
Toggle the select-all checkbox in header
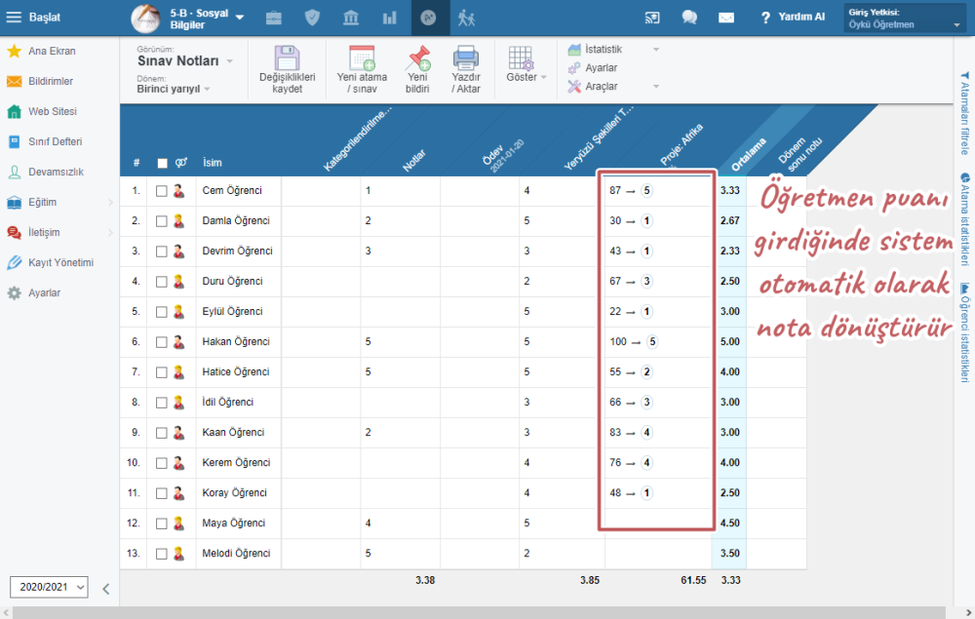pos(162,164)
